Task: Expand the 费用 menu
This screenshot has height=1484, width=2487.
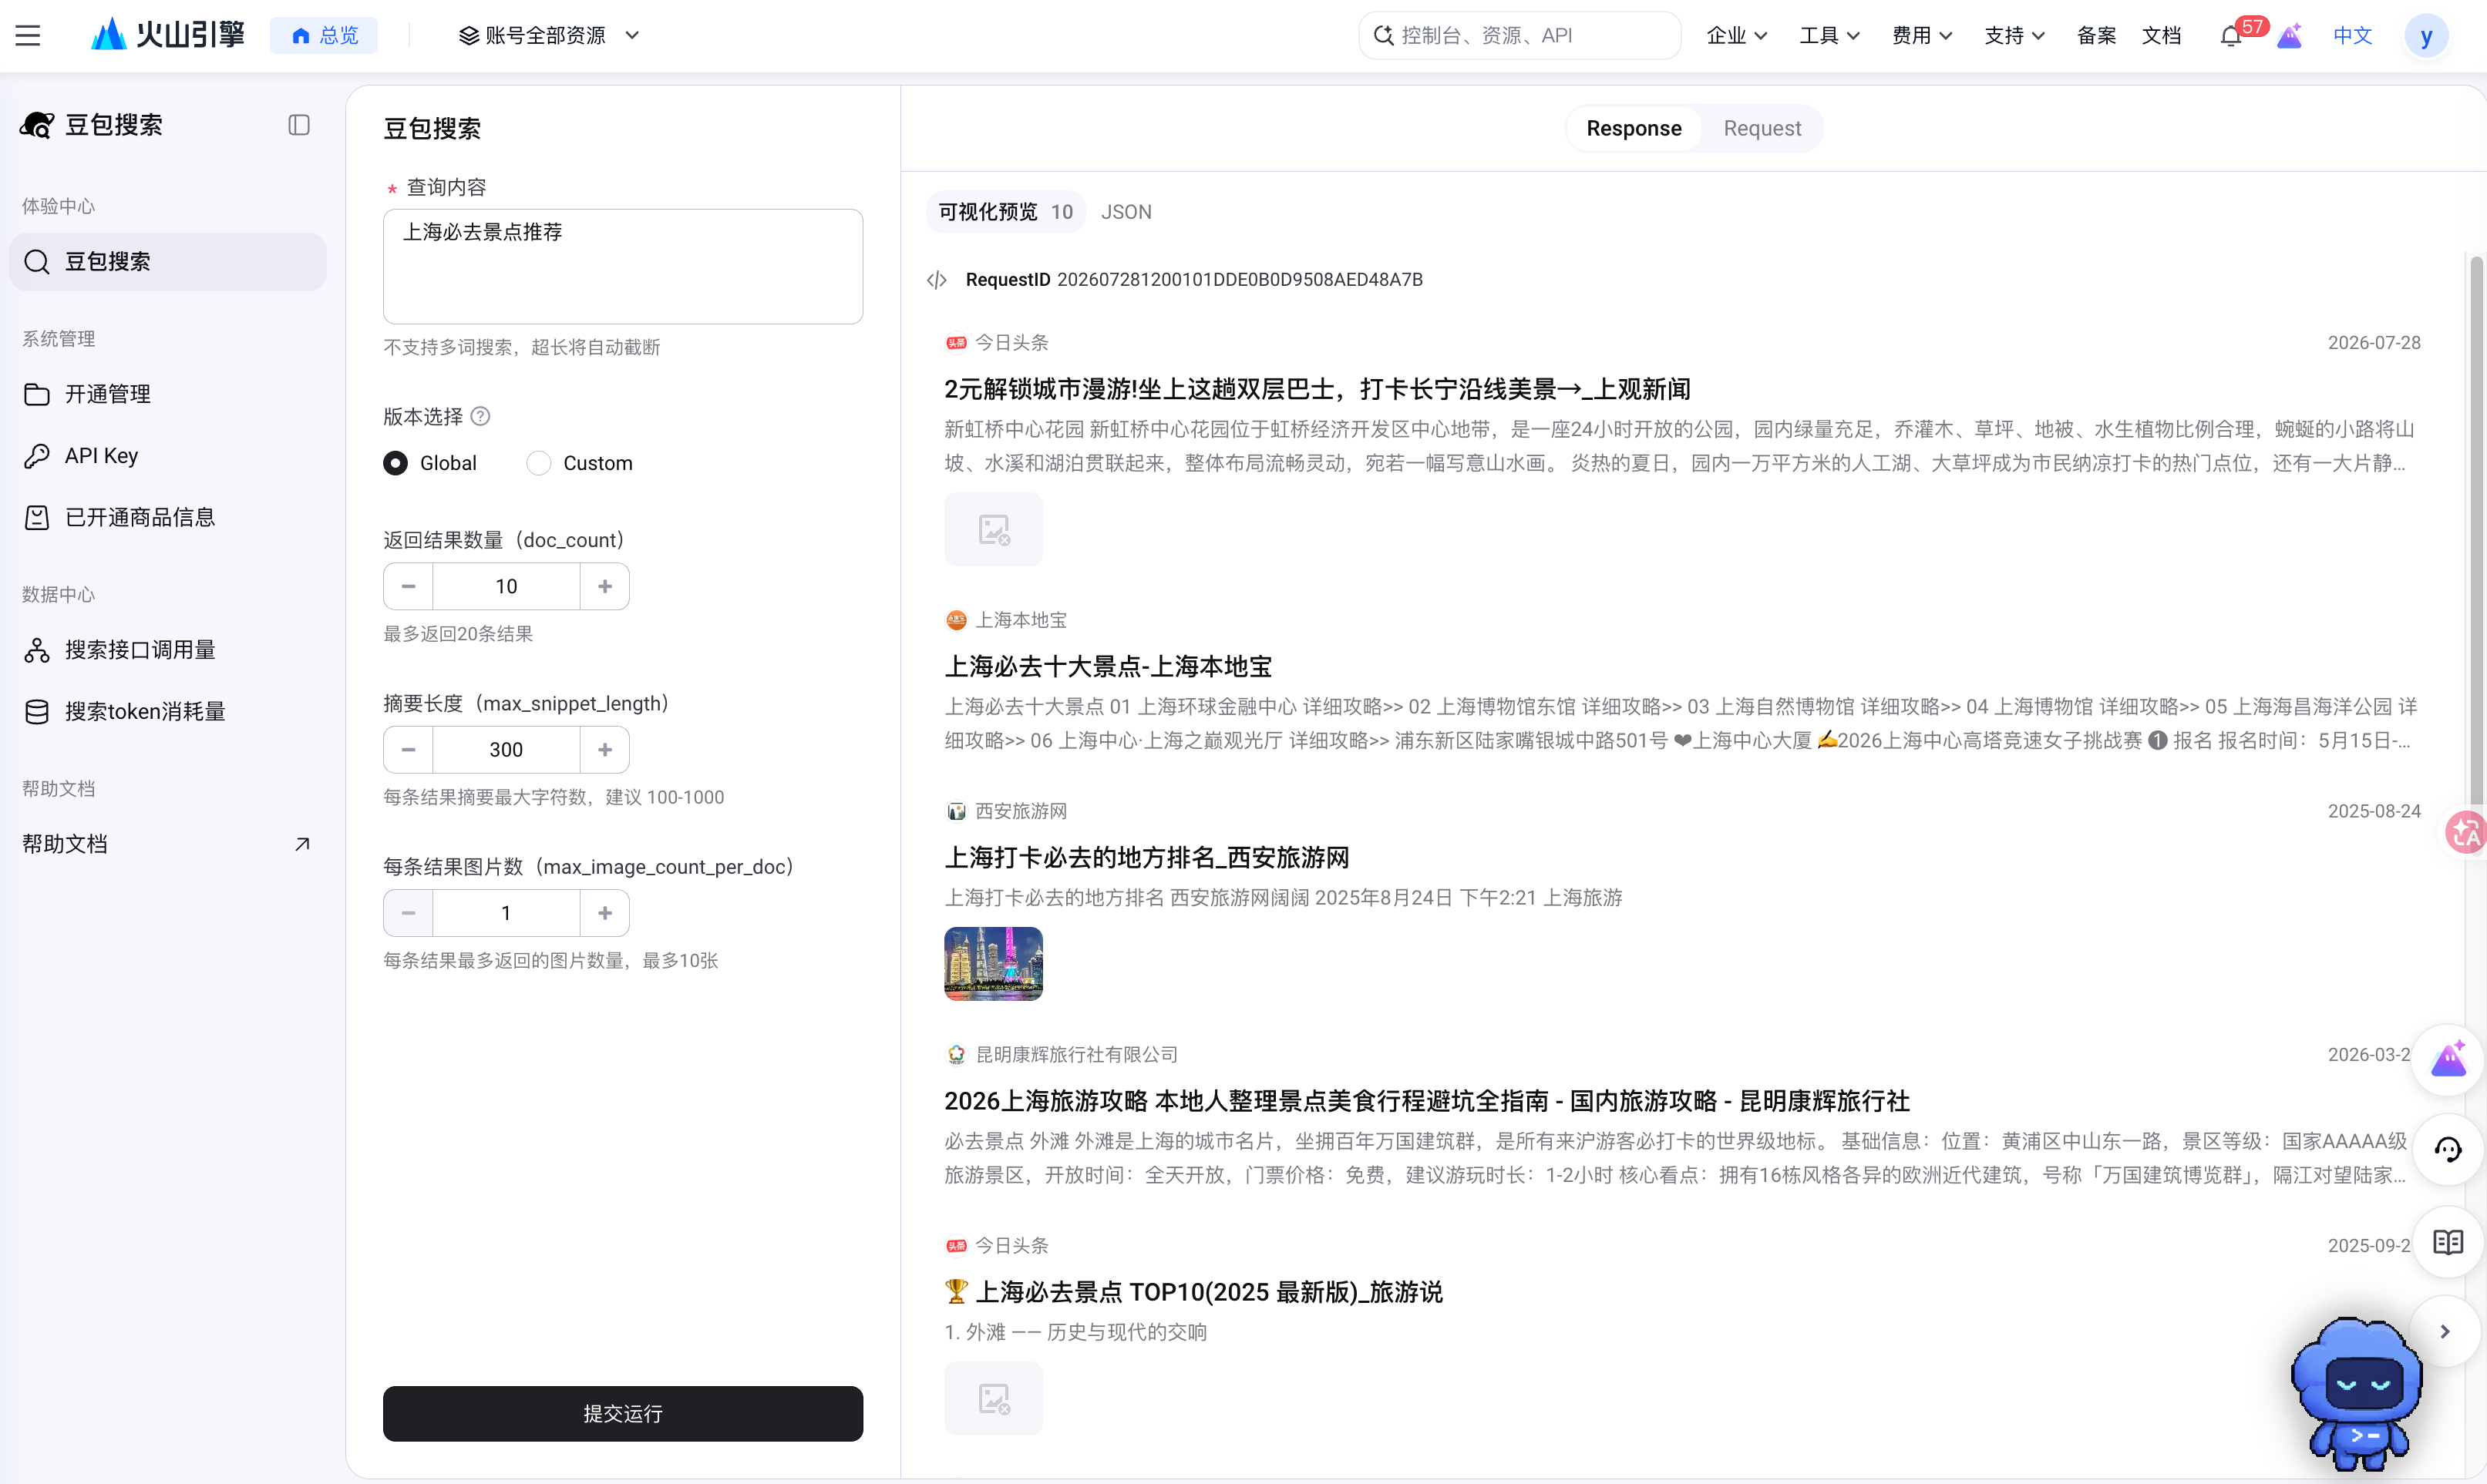Action: [x=1922, y=36]
